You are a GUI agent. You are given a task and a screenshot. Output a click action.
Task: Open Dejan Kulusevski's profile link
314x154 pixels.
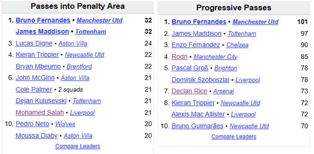pos(41,101)
